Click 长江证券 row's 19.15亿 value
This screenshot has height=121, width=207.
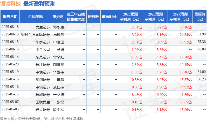pos(186,65)
